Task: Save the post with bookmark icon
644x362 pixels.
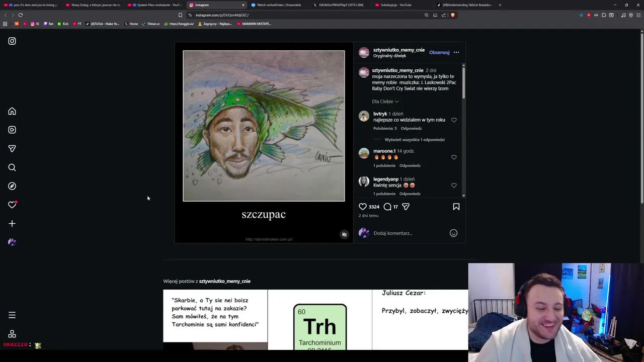Action: pos(456,207)
